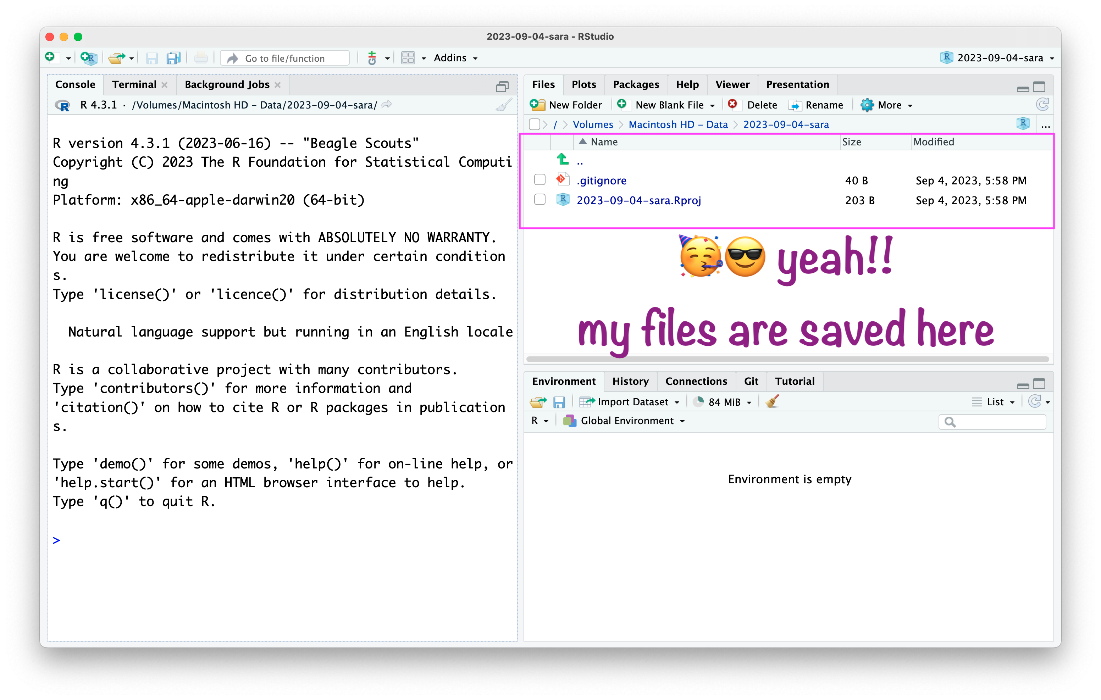Toggle the select-all files checkbox
The width and height of the screenshot is (1101, 700).
pos(534,124)
